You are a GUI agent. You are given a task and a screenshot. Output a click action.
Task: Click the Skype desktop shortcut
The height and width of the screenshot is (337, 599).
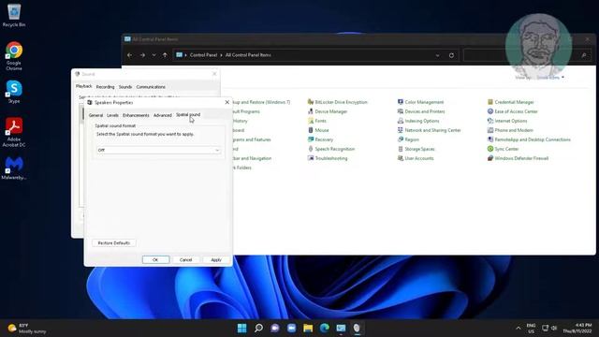(x=14, y=92)
